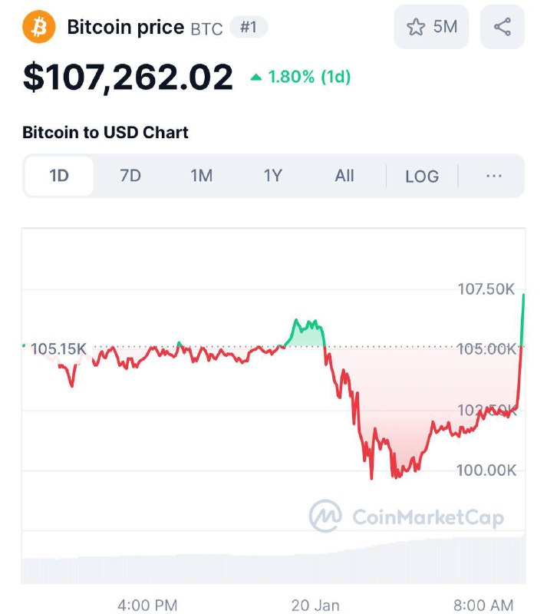Select the 1D chart range tab
The image size is (547, 614).
pos(59,176)
